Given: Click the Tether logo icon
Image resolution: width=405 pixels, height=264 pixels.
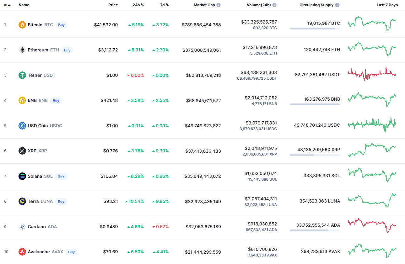Looking at the screenshot, I should tap(22, 75).
